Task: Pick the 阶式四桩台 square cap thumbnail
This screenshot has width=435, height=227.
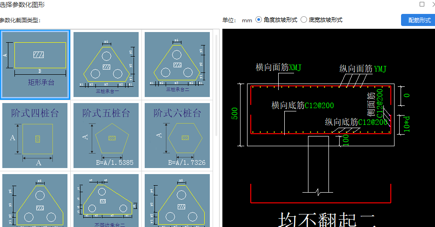Action: (35, 136)
